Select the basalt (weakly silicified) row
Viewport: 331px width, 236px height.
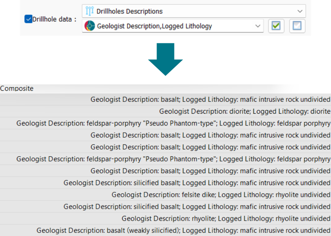tap(183, 230)
